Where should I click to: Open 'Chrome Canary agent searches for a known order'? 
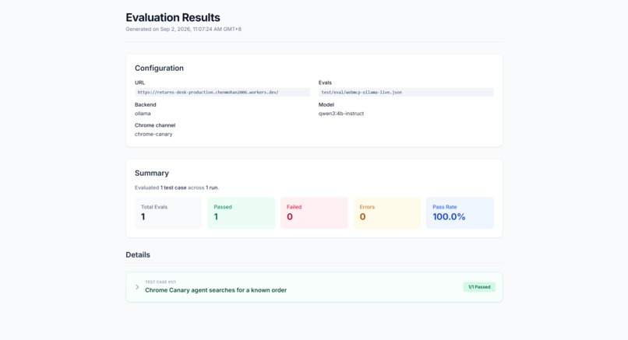pyautogui.click(x=216, y=290)
